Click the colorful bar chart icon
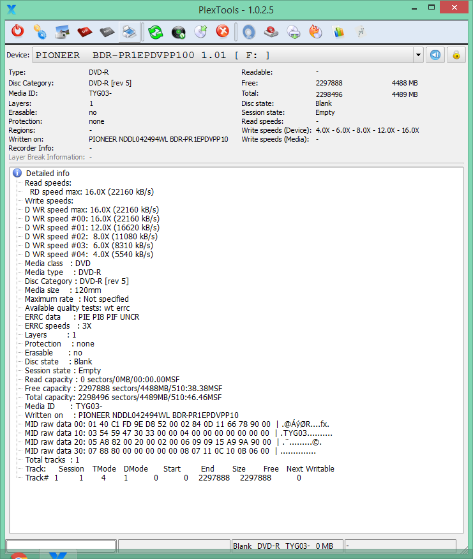 pos(338,32)
